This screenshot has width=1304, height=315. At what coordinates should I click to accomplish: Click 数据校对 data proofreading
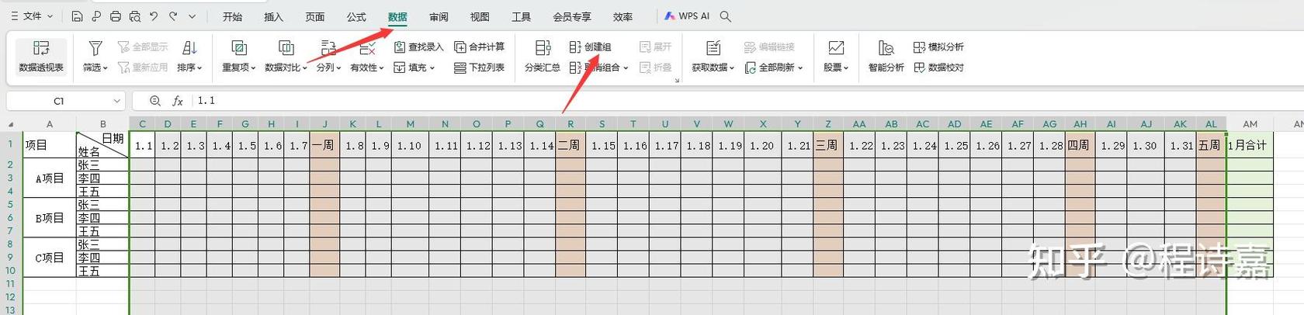[938, 67]
